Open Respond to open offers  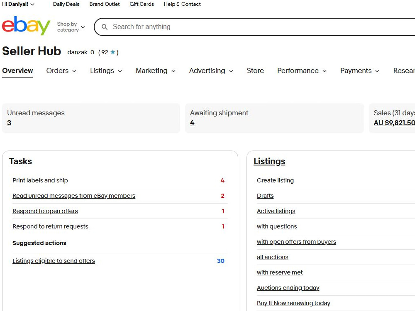tap(45, 211)
